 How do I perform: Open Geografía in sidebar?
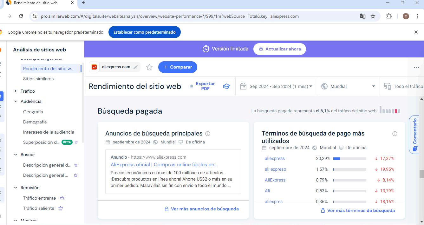33,112
